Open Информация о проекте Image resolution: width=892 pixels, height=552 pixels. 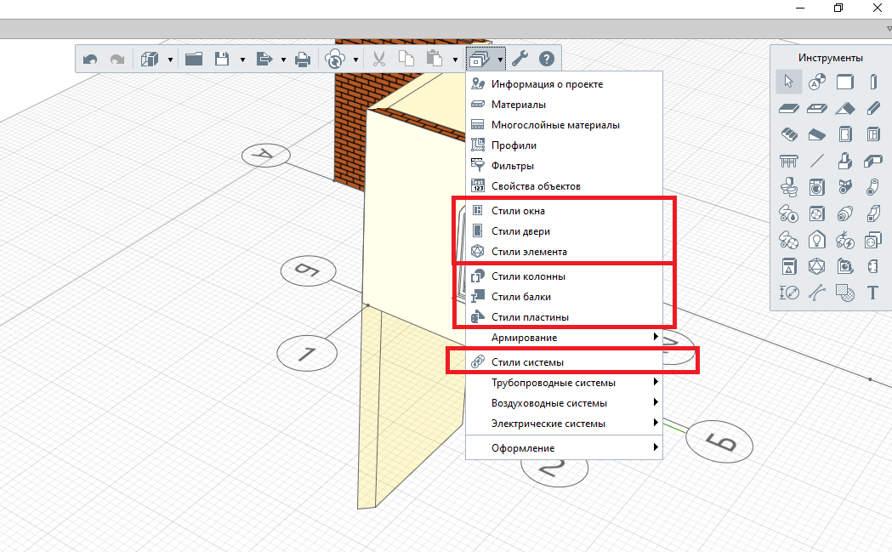pyautogui.click(x=565, y=84)
